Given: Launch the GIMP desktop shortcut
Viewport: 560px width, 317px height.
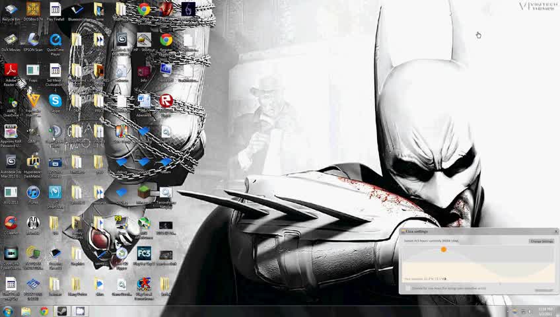Looking at the screenshot, I should coord(33,134).
